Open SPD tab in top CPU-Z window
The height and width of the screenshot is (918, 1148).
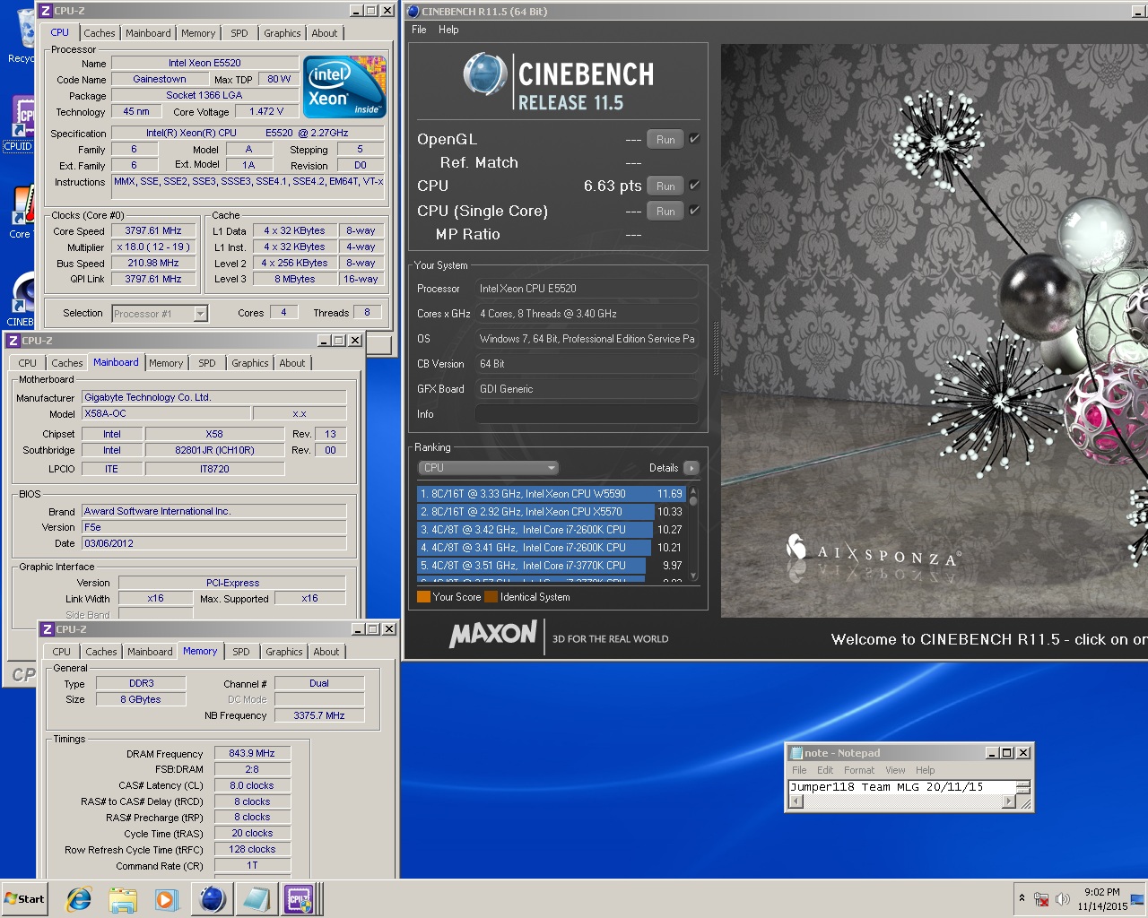(239, 33)
